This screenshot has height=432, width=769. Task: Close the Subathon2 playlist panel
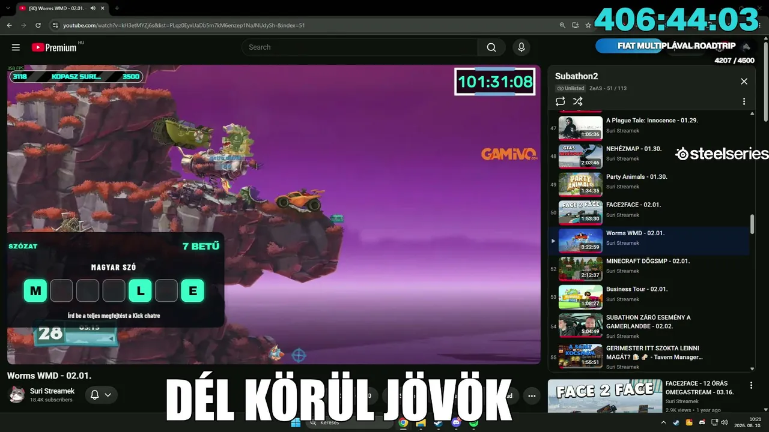(744, 82)
